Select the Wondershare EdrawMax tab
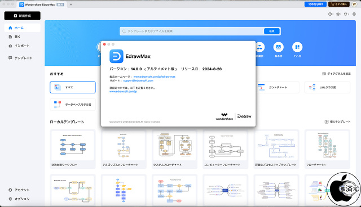 41,4
